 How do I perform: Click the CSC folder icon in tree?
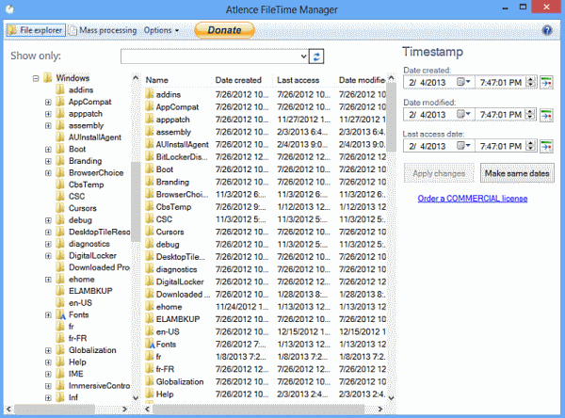(x=60, y=196)
